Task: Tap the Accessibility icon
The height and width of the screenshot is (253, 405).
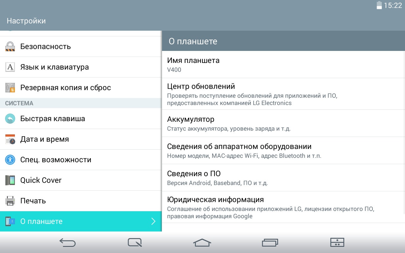Action: (10, 160)
